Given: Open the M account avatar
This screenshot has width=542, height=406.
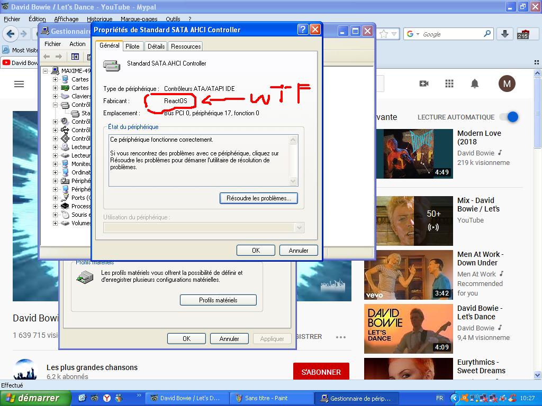Looking at the screenshot, I should pos(507,84).
